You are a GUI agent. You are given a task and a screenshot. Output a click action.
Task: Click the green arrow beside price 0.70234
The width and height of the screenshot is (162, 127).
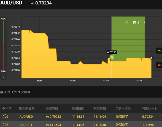point(32,3)
